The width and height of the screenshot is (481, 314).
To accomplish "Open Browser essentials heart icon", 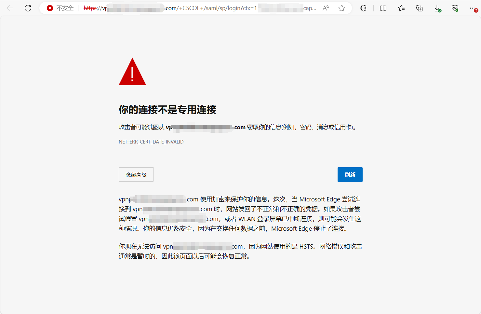I will [455, 8].
